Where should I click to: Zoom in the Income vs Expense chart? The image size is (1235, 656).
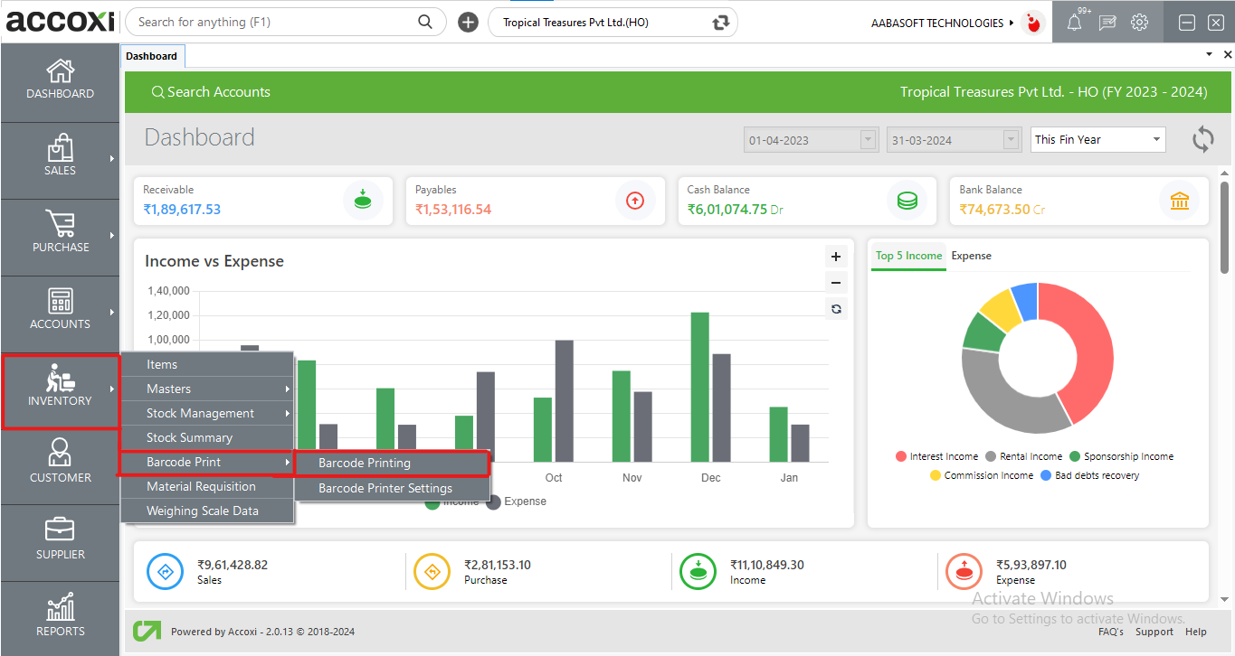[x=836, y=257]
